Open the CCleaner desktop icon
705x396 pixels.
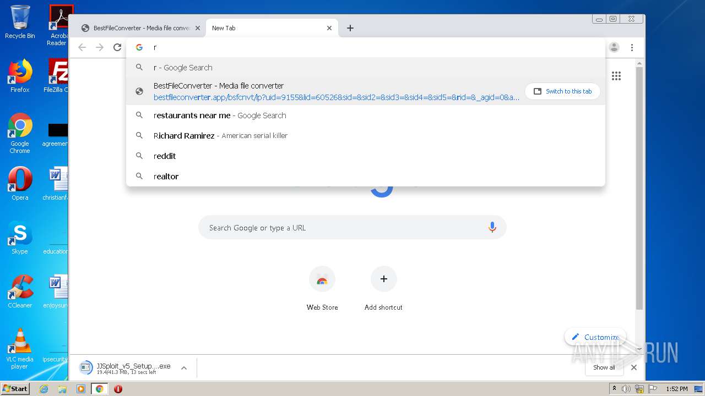[20, 291]
